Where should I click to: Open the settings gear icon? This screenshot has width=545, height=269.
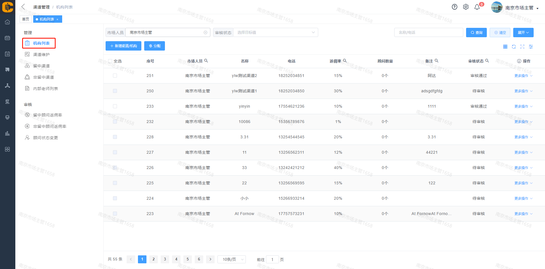[466, 7]
